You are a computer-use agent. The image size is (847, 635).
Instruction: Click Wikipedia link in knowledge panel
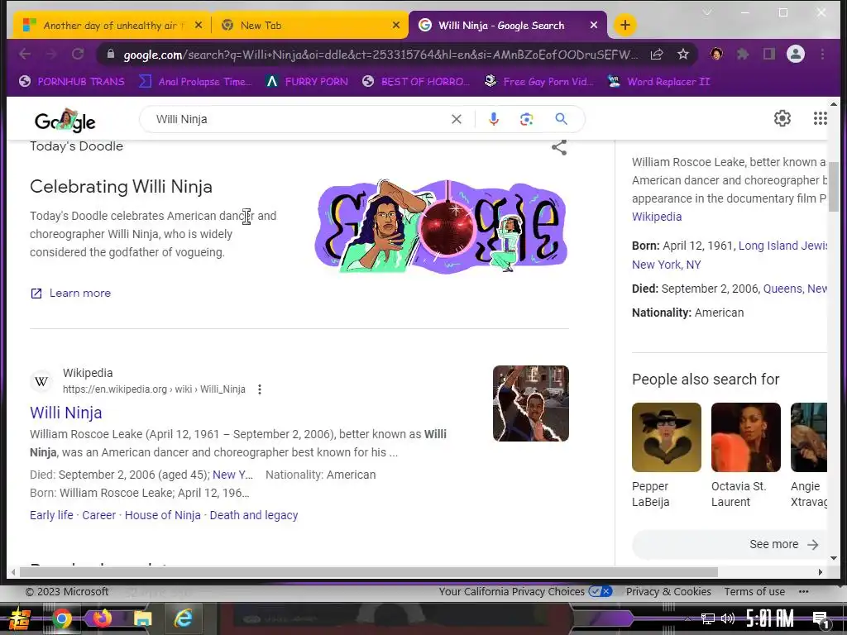[x=657, y=217]
